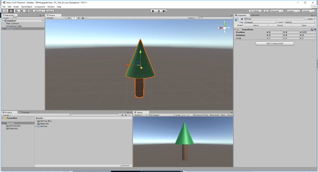Open the Shaded draw mode dropdown
Screen dimensions: 318x172
(x=56, y=18)
